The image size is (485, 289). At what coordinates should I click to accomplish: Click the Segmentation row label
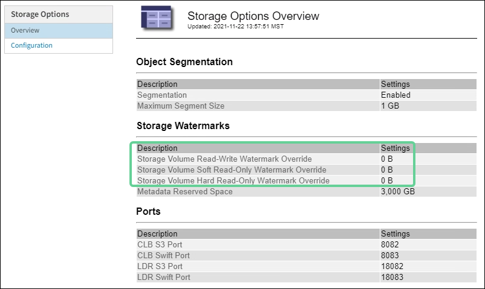point(162,95)
